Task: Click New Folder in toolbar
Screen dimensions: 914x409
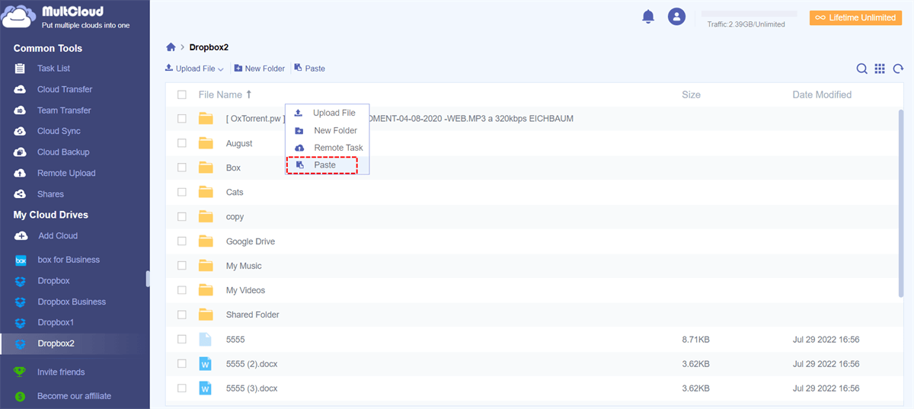Action: tap(259, 69)
